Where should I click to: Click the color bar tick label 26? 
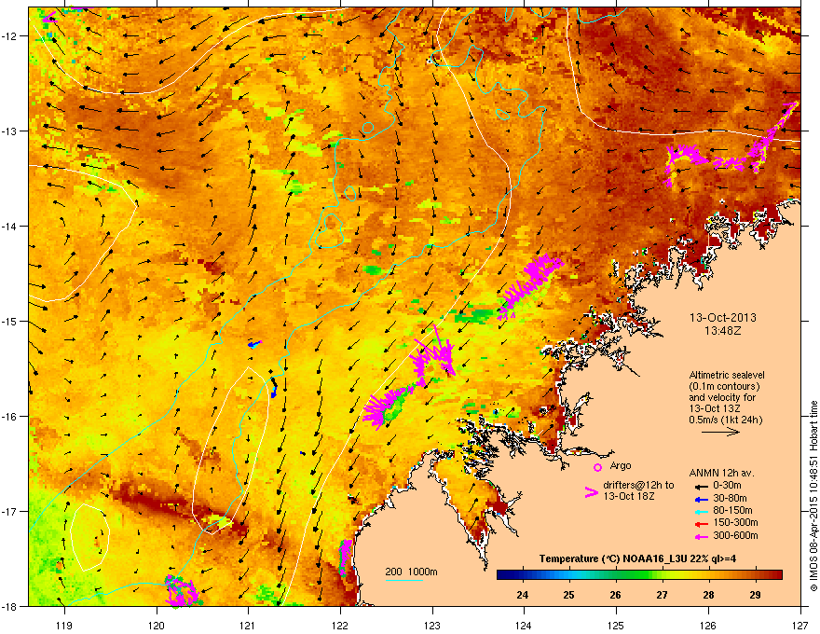pyautogui.click(x=616, y=595)
